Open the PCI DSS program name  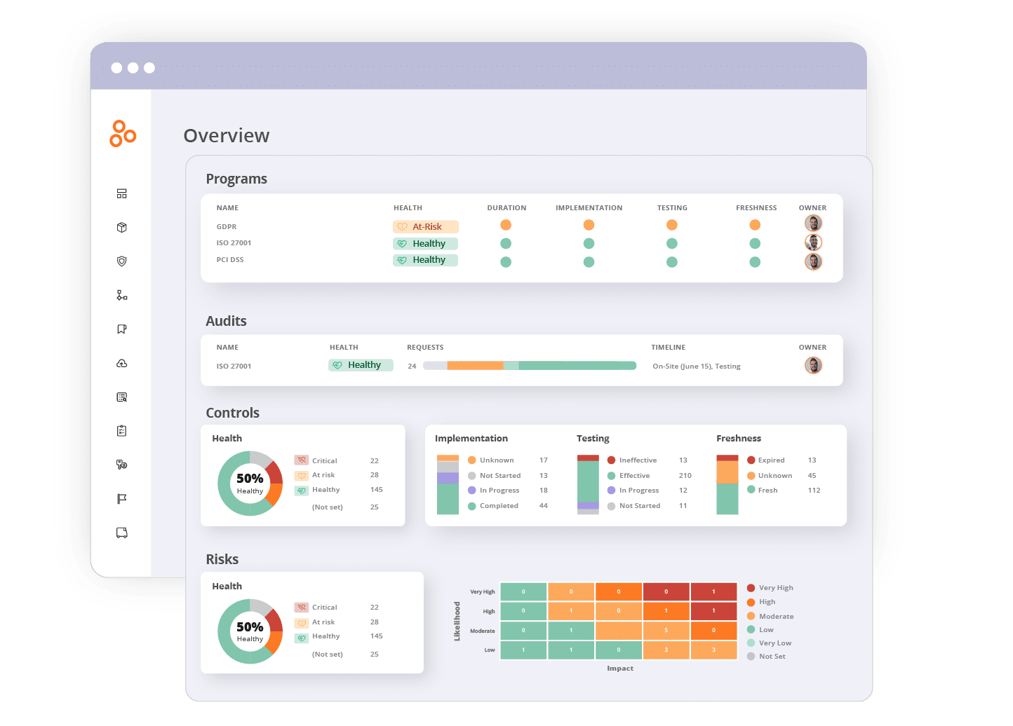coord(230,260)
